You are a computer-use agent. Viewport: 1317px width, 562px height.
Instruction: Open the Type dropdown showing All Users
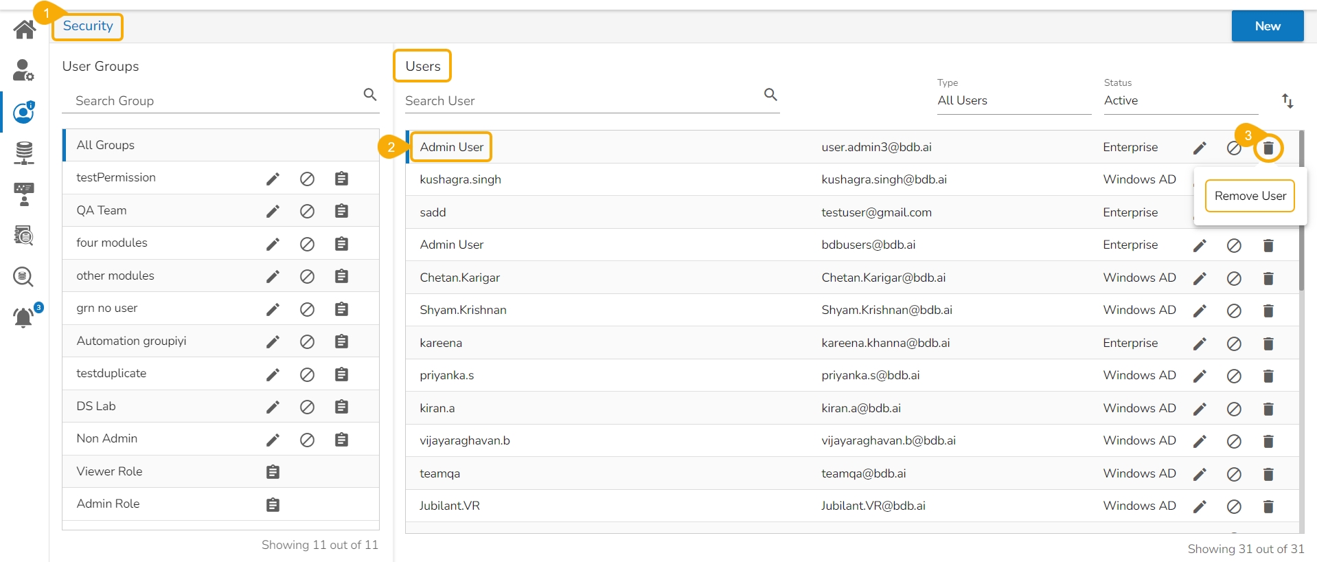click(1013, 100)
